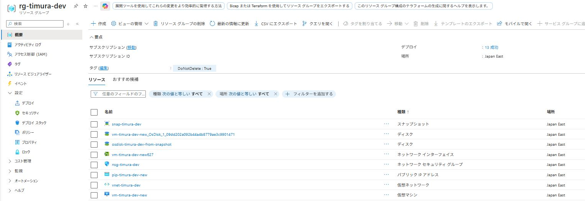The width and height of the screenshot is (585, 201).
Task: Check the vm-timura-dev-new_OsDisk row checkbox
Action: [94, 134]
